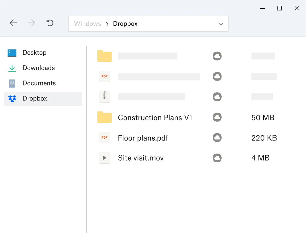Click the 4 MB size value
306x242 pixels.
point(260,158)
